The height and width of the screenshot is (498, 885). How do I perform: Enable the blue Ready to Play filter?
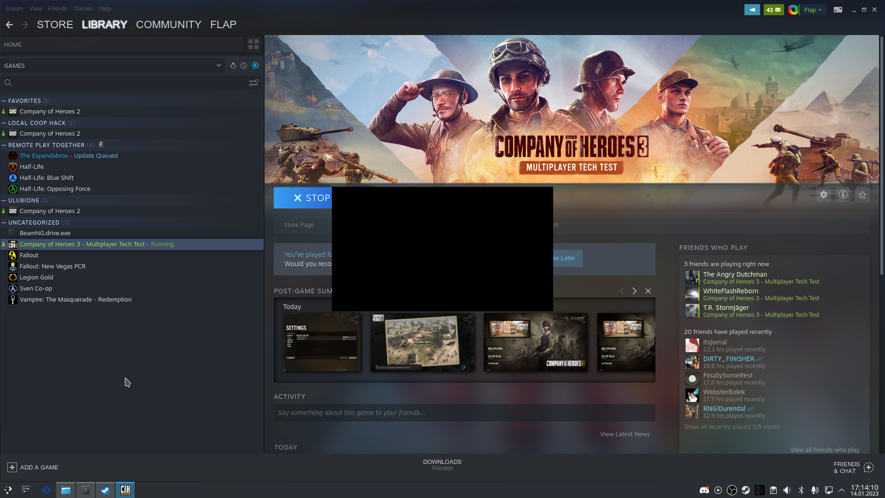coord(255,65)
